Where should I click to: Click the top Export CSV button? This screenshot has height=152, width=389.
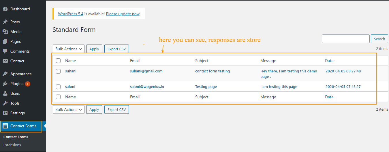[x=116, y=49]
